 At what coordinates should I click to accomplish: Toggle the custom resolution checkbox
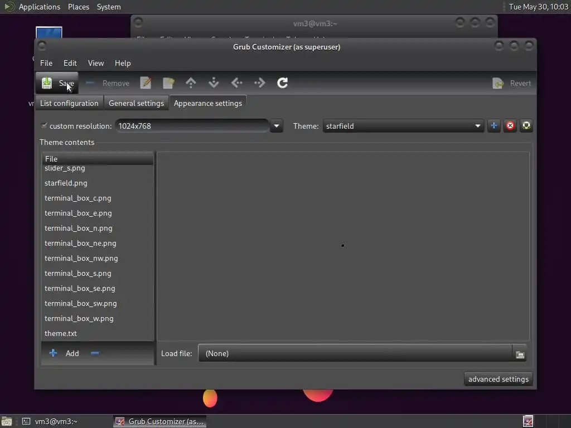coord(44,125)
